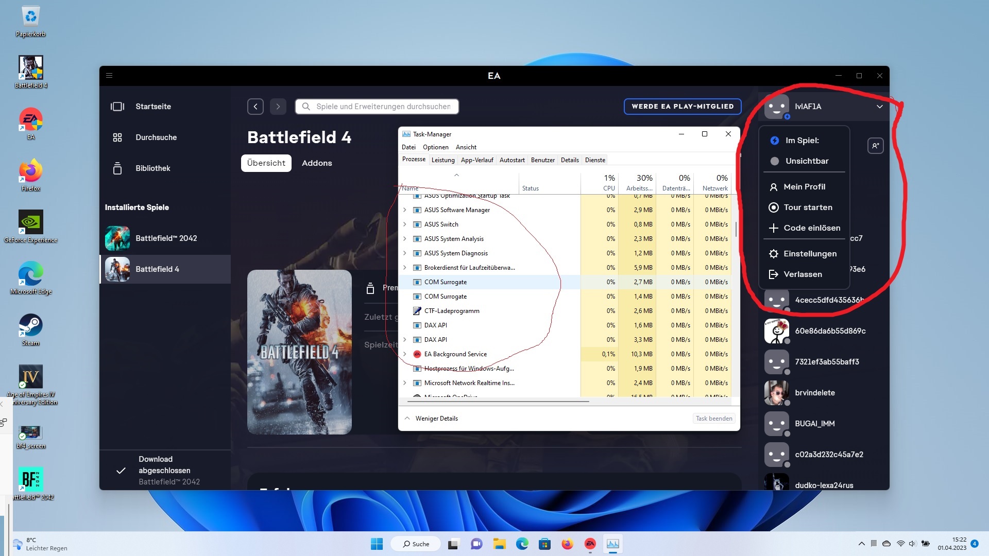This screenshot has width=989, height=556.
Task: Open the weather widget in taskbar
Action: (40, 544)
